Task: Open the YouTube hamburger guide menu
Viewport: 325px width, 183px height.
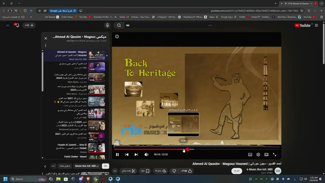Action: click(316, 25)
